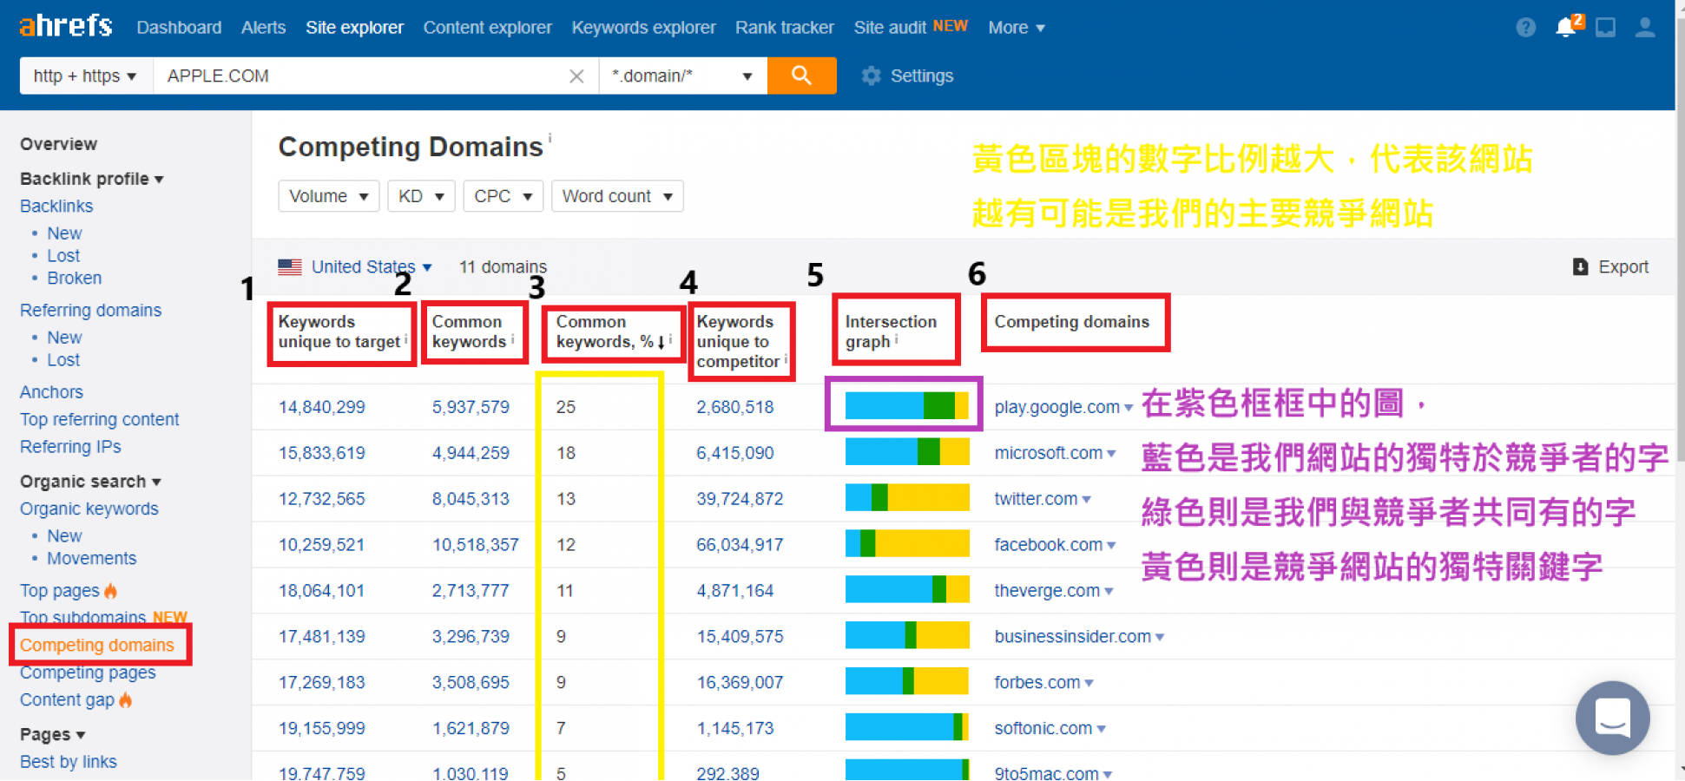
Task: Click the ahrefs logo
Action: pyautogui.click(x=66, y=26)
